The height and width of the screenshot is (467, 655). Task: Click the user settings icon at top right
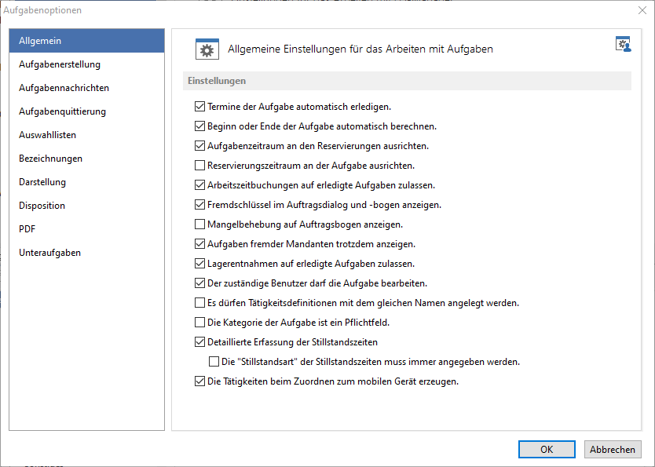624,44
